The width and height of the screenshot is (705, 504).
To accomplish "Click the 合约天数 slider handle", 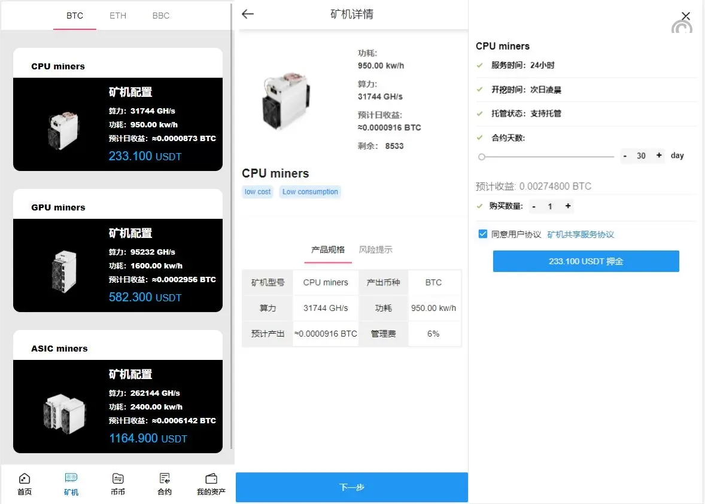I will click(x=482, y=157).
